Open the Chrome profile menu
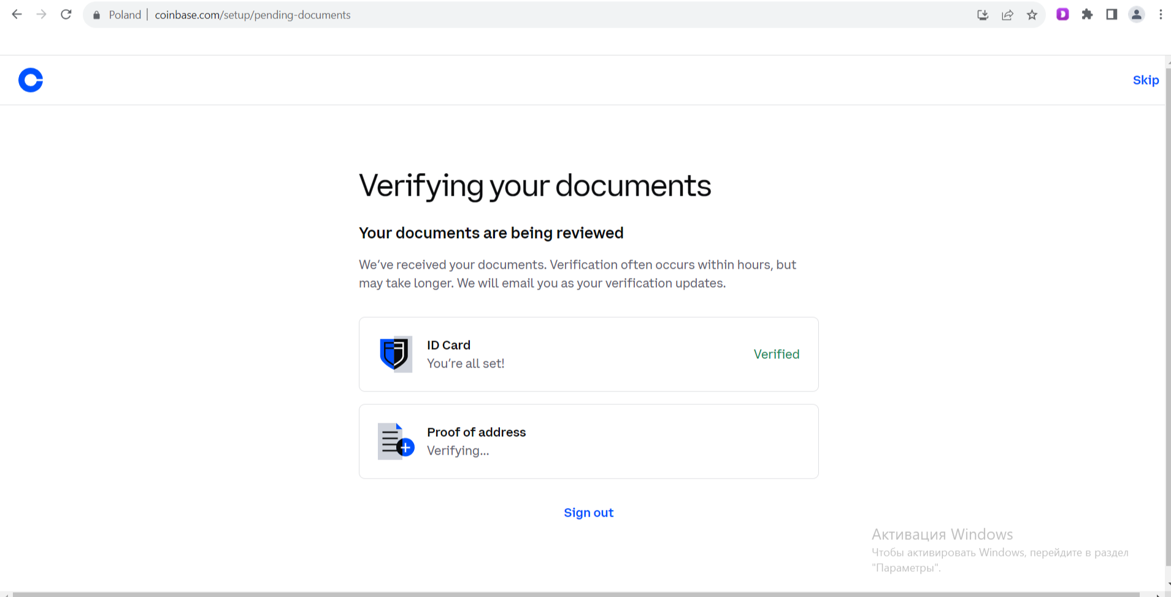 (x=1136, y=15)
